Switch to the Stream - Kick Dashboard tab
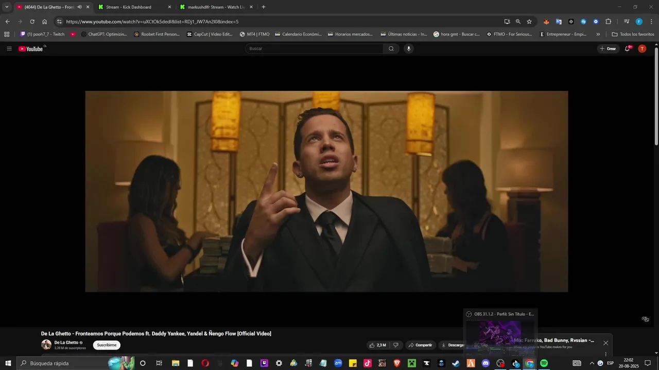 [129, 7]
